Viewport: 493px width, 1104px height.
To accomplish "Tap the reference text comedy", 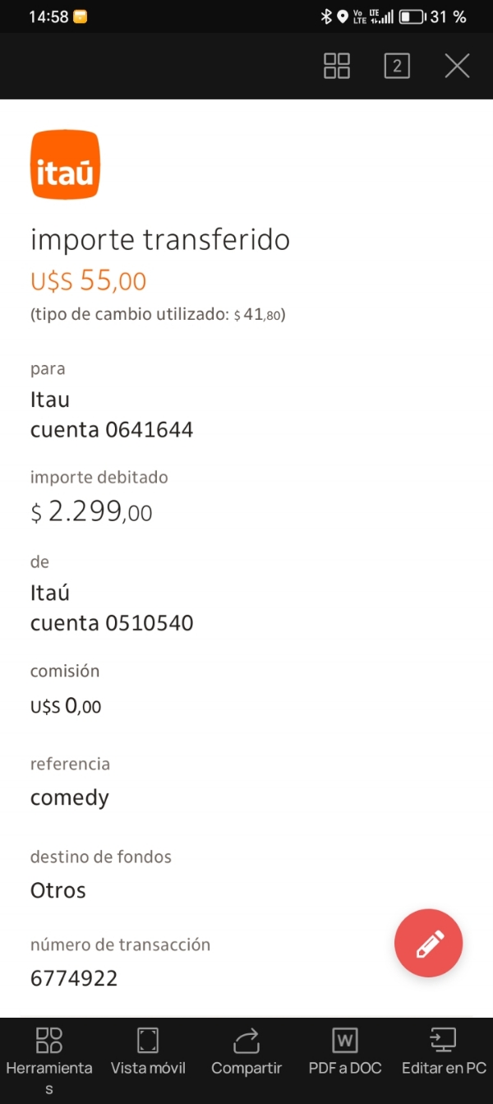I will pyautogui.click(x=70, y=798).
